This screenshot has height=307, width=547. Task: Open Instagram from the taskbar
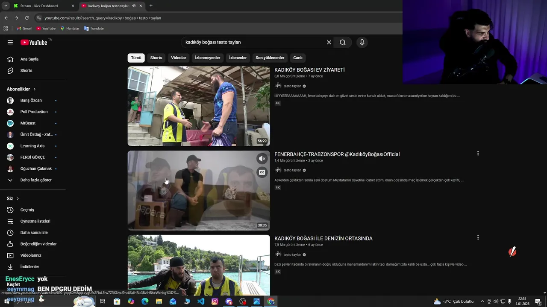point(215,301)
